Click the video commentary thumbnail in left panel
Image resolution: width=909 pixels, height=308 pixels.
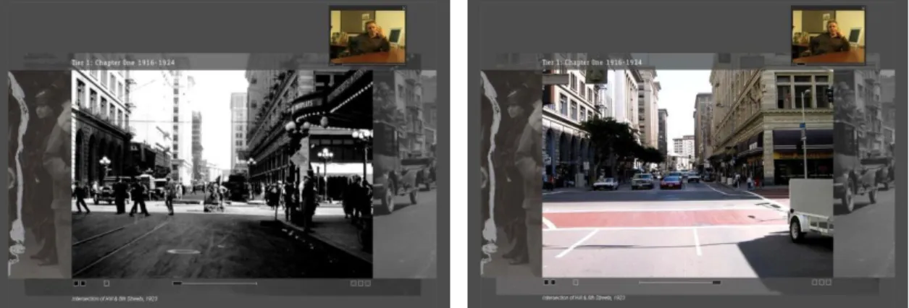point(367,35)
